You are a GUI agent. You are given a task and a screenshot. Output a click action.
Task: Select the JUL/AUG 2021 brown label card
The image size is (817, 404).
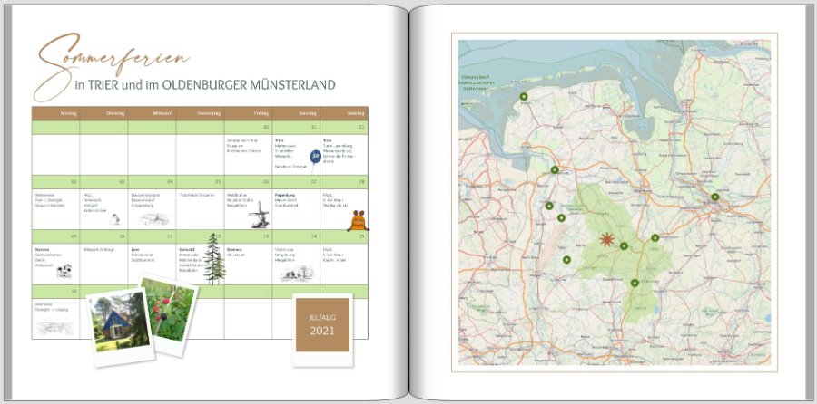click(x=322, y=330)
